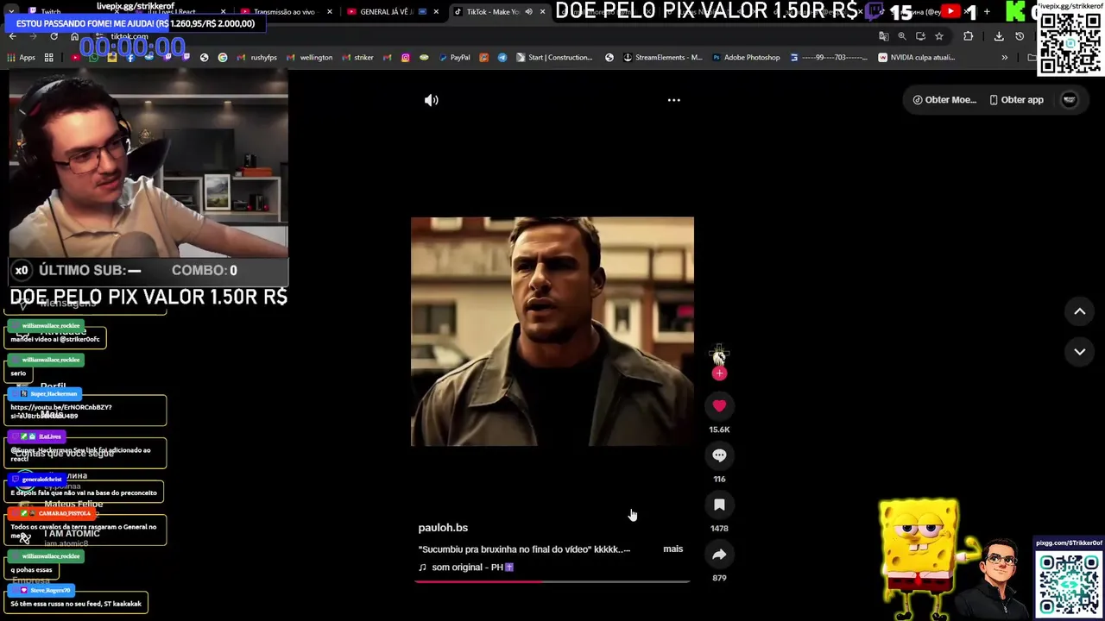The image size is (1105, 621).
Task: Open the striker bookmark
Action: pos(357,58)
